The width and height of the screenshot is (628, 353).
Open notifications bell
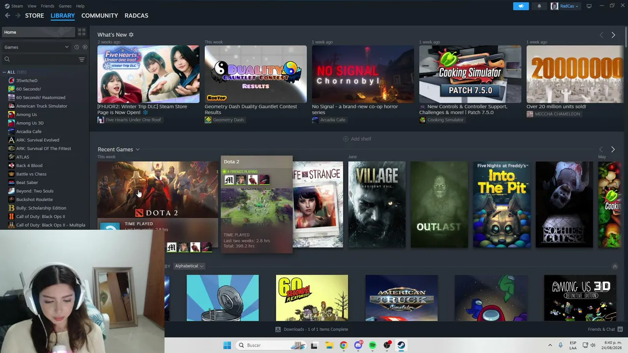coord(539,6)
